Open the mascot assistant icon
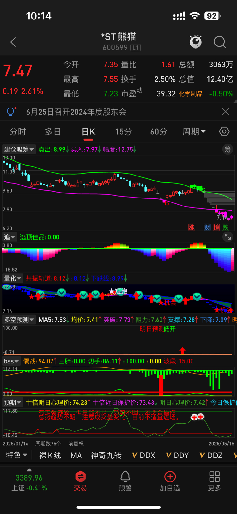 point(196,42)
